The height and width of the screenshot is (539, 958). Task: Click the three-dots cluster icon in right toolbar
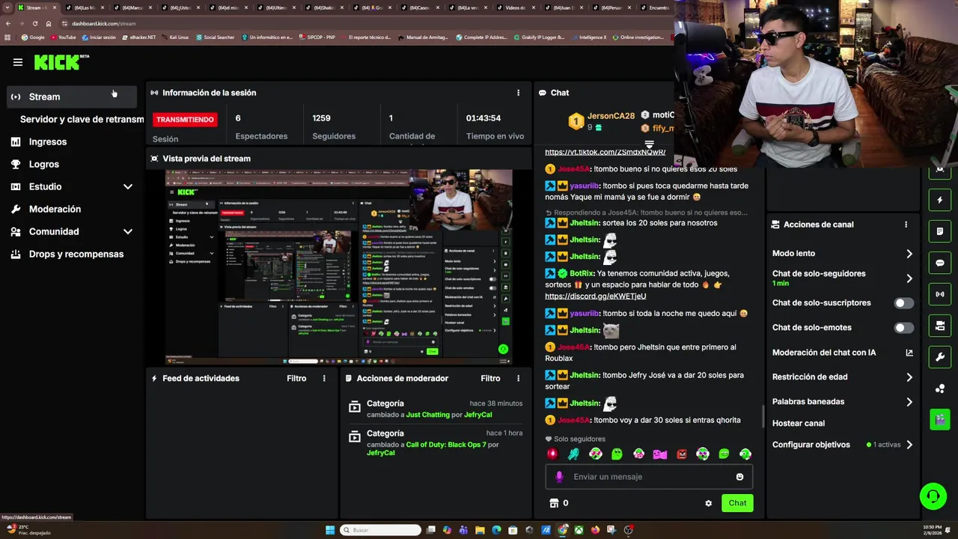(940, 389)
